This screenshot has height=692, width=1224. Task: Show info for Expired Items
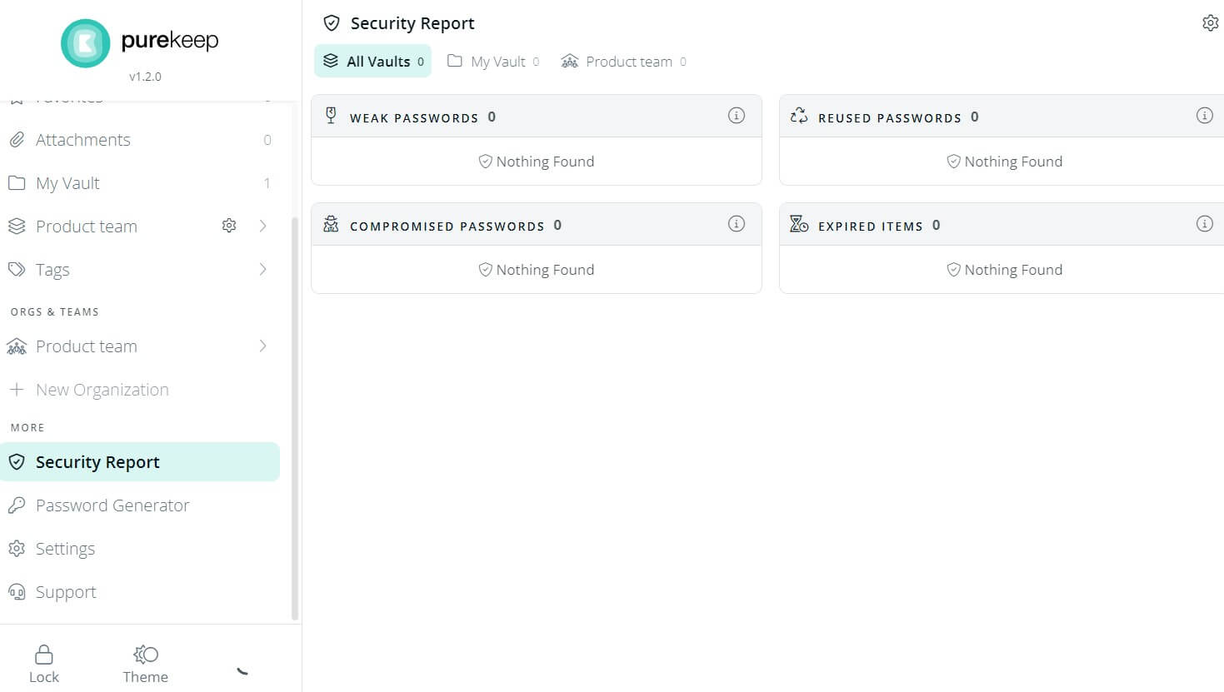click(x=1204, y=224)
